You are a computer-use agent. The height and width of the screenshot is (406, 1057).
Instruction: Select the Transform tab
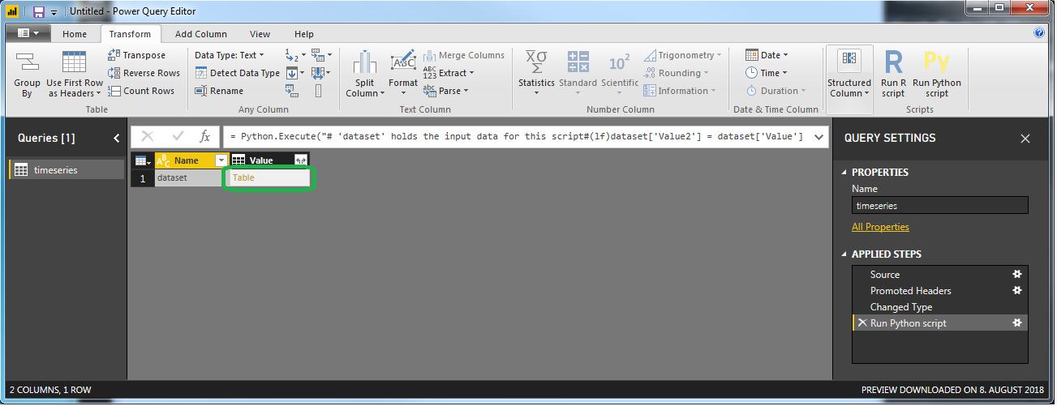pyautogui.click(x=130, y=34)
